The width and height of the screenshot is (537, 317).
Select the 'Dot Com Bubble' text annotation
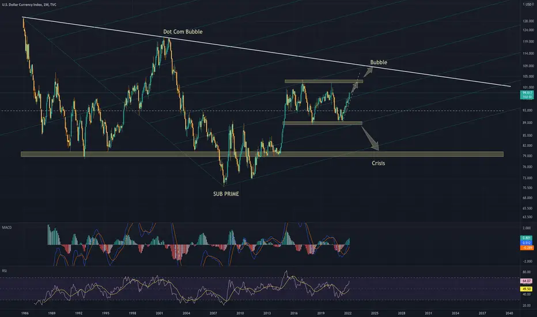(x=183, y=32)
